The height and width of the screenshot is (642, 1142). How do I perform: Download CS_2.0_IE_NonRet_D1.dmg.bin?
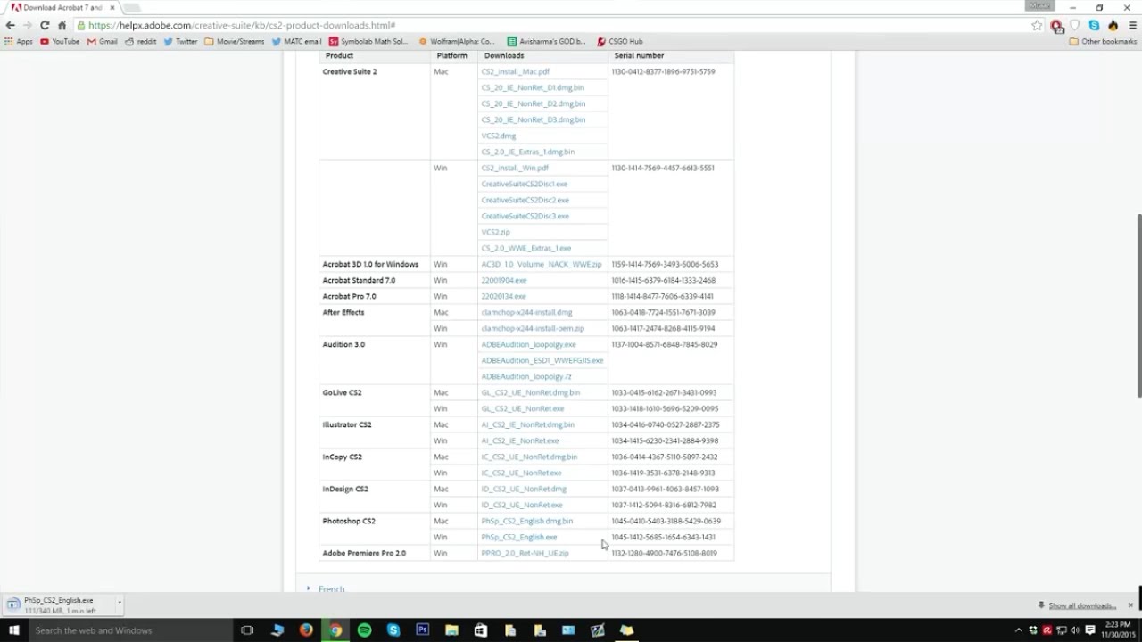click(533, 87)
